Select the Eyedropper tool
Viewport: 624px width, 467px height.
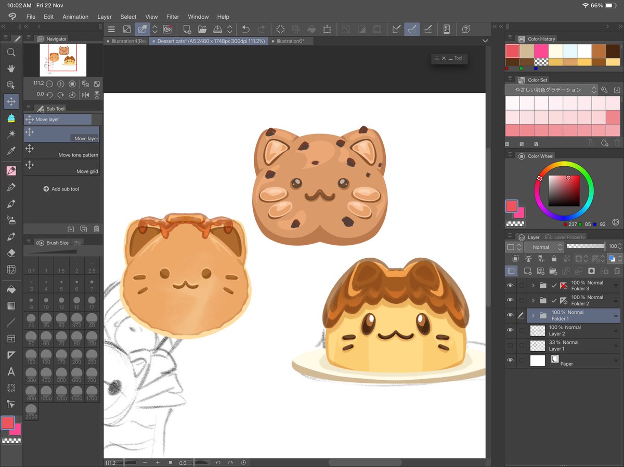click(x=10, y=151)
